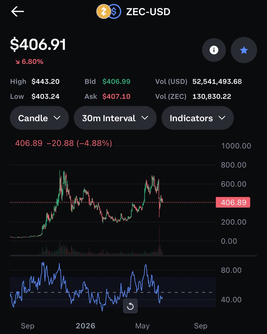Click the Vol (ZEC) value 130,830.22

pos(212,97)
